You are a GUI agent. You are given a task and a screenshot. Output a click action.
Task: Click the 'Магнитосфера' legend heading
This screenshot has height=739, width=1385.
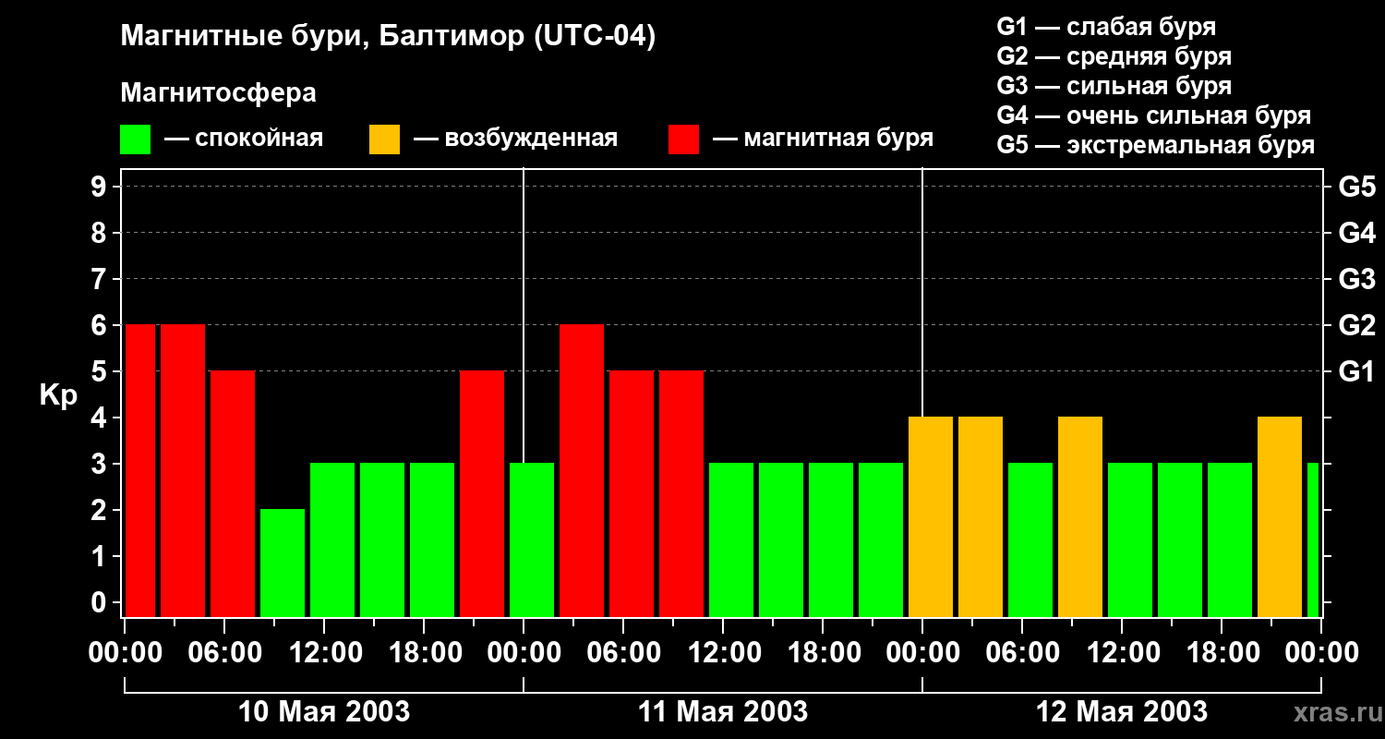point(218,93)
